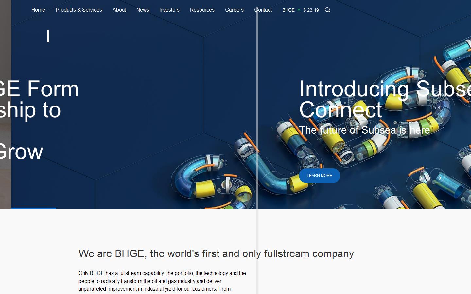The image size is (471, 294).
Task: Click the $ 23.49 stock price link
Action: pos(311,10)
